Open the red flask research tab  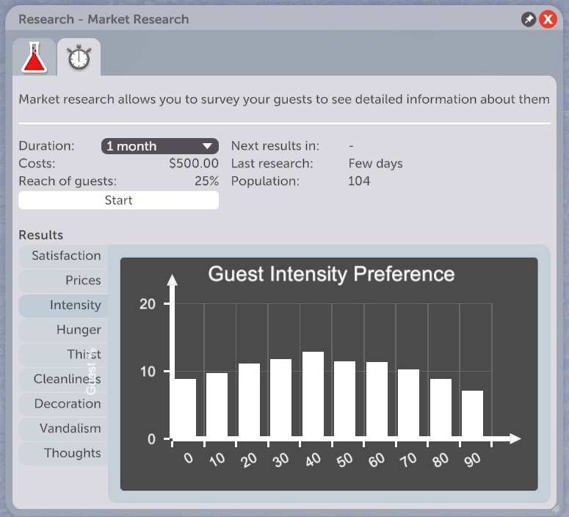[35, 57]
